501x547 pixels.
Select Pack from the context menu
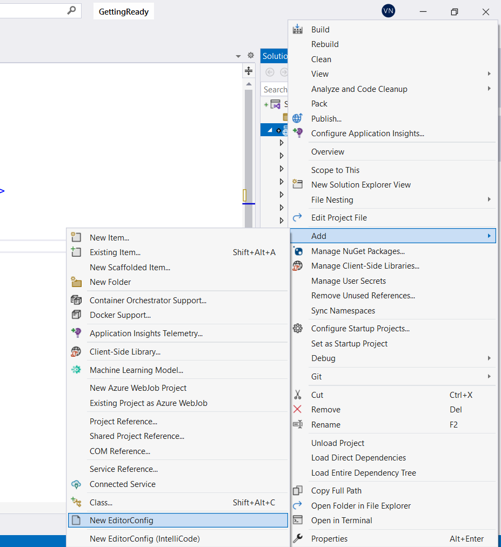[x=319, y=103]
